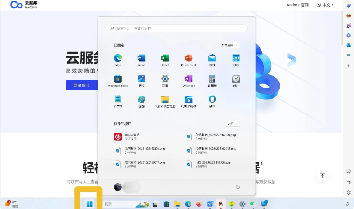Click the power button in Start menu
The width and height of the screenshot is (354, 209).
[238, 187]
